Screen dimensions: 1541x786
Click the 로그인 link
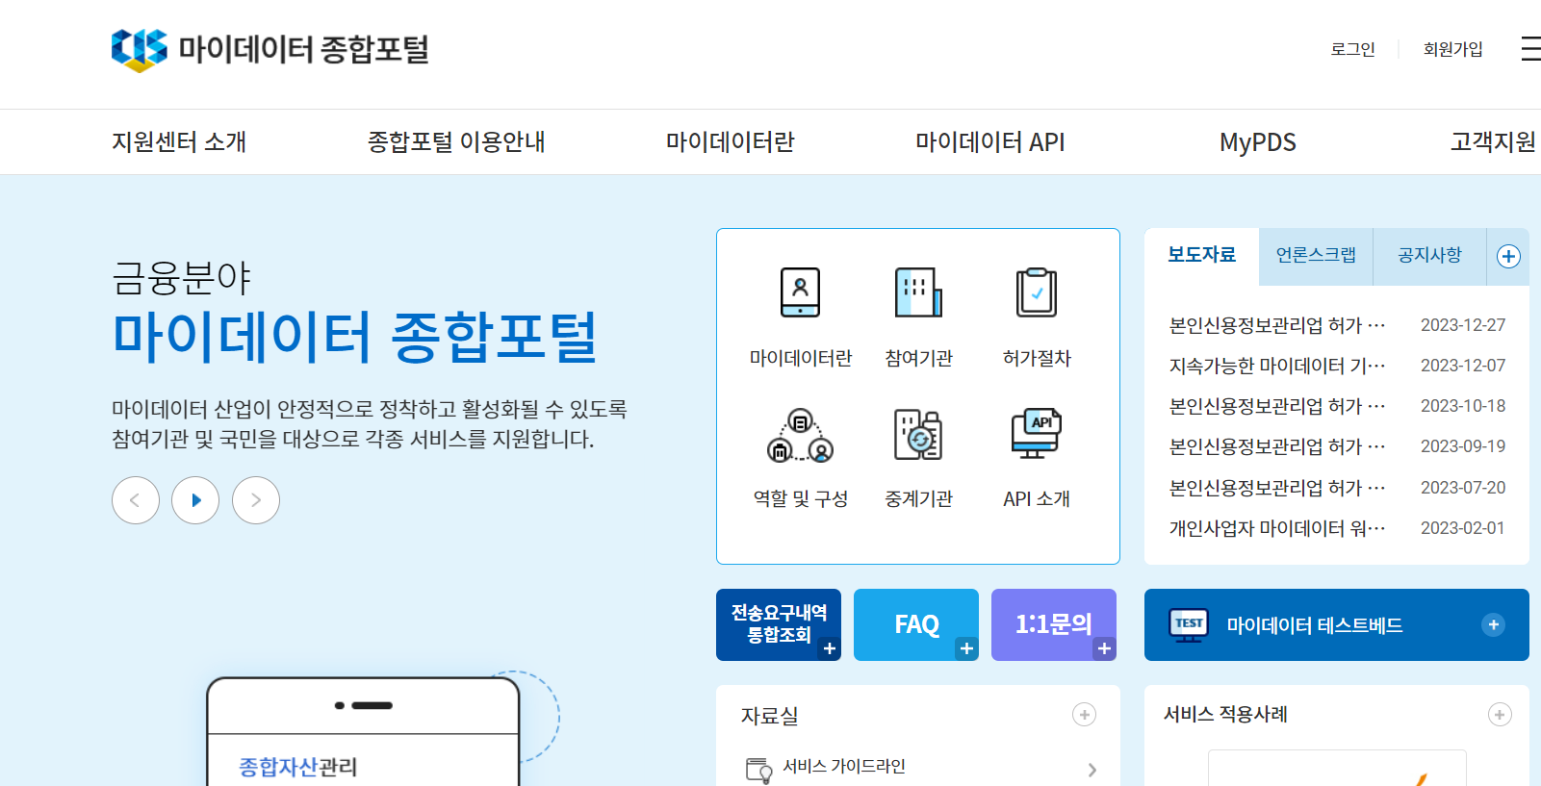point(1352,49)
